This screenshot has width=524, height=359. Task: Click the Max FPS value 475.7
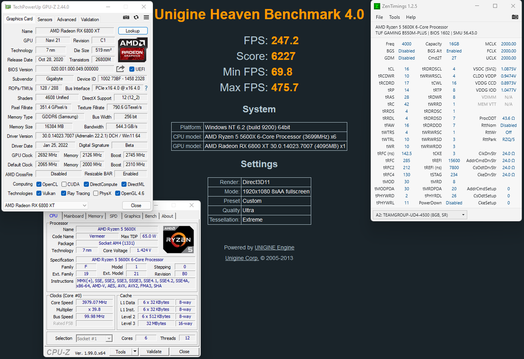(285, 88)
